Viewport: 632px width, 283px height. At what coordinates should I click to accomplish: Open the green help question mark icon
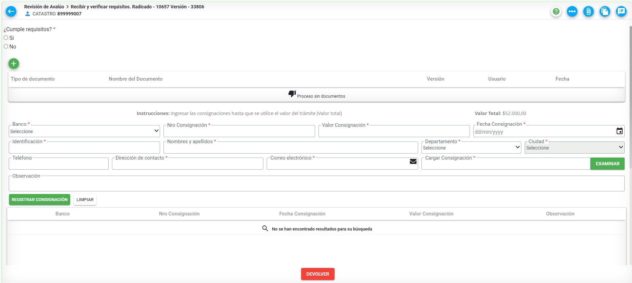tap(556, 12)
